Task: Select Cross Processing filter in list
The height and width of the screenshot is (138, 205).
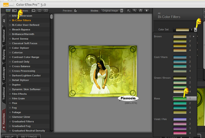Action: coord(23,71)
